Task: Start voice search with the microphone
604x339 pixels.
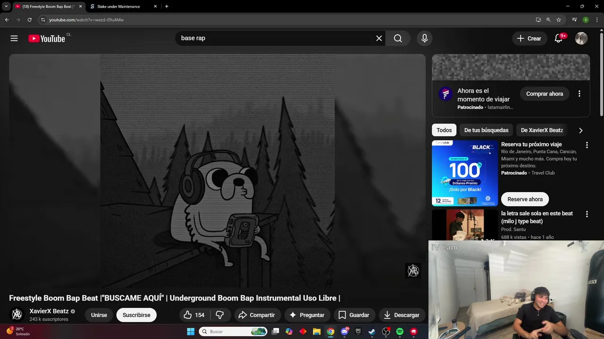Action: 425,39
